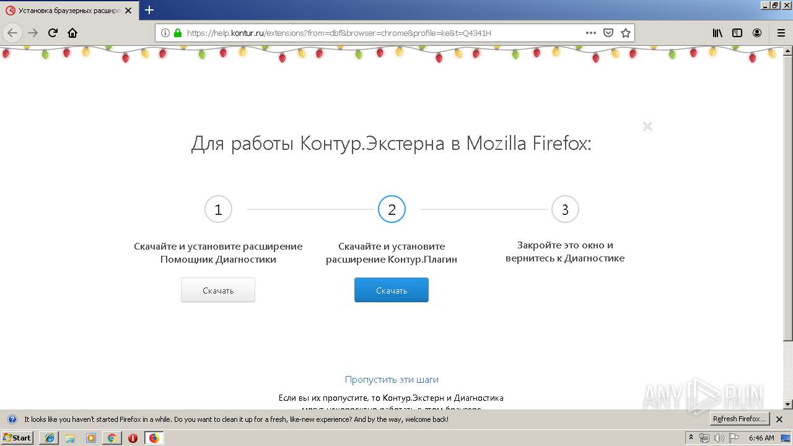This screenshot has height=446, width=793.
Task: Open a new tab with plus button
Action: click(149, 10)
